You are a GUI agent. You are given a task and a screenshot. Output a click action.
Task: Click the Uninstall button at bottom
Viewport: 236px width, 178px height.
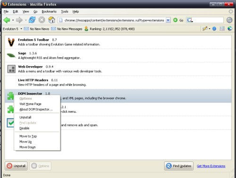(16, 166)
